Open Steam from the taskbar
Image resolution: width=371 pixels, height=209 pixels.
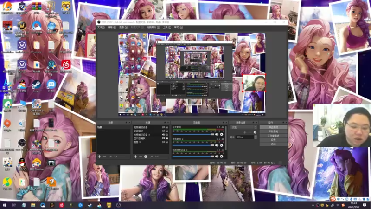[90, 205]
